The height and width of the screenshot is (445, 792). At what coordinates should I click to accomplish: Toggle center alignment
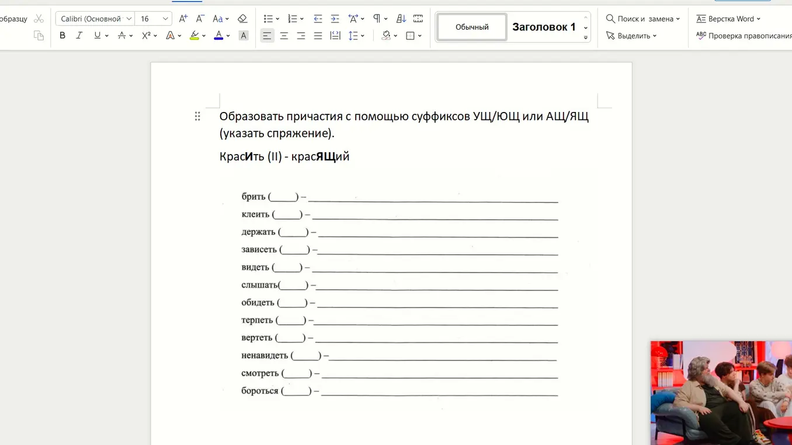pos(284,36)
